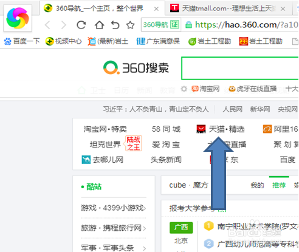This screenshot has width=299, height=252.
Task: Select the 北京 region option
Action: pos(181,240)
